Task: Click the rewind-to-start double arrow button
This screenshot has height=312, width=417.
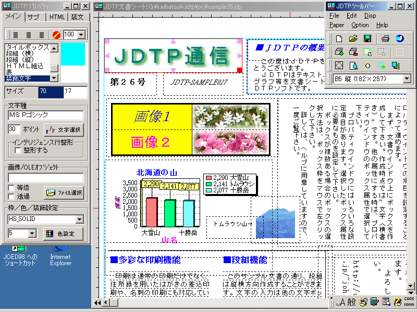Action: point(97,303)
